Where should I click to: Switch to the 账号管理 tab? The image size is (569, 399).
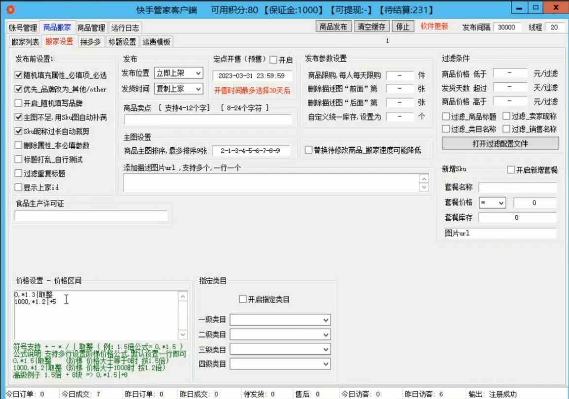[x=23, y=28]
